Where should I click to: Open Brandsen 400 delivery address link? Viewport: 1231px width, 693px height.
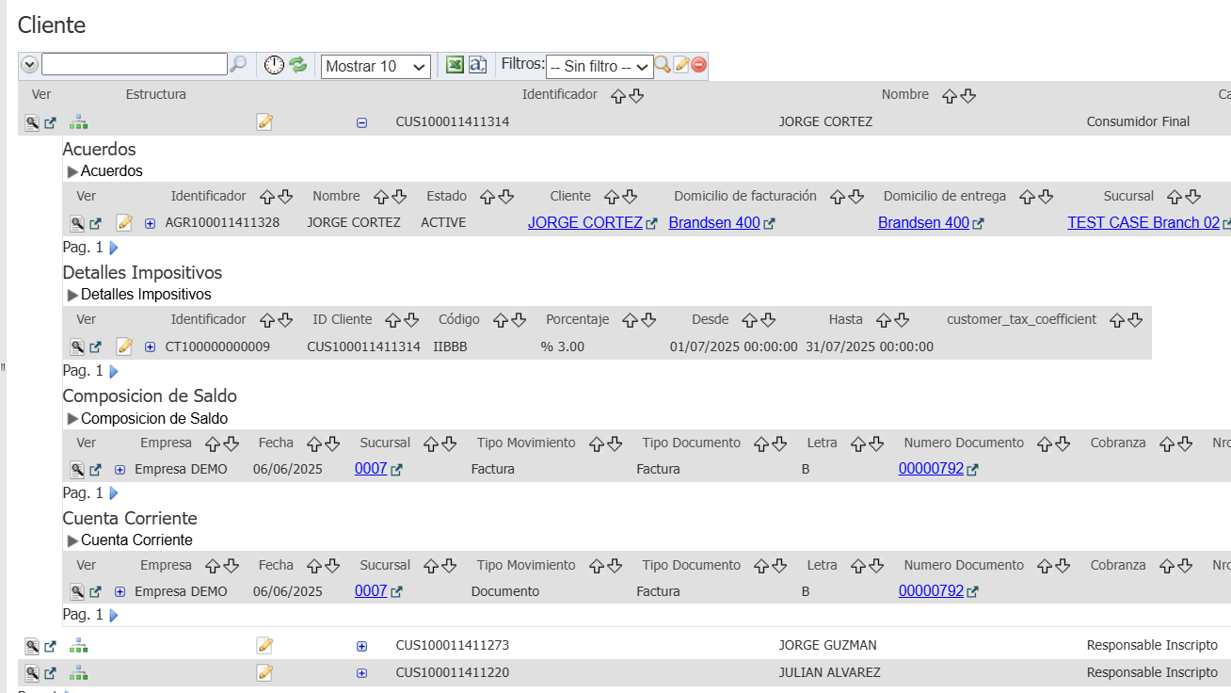click(923, 222)
